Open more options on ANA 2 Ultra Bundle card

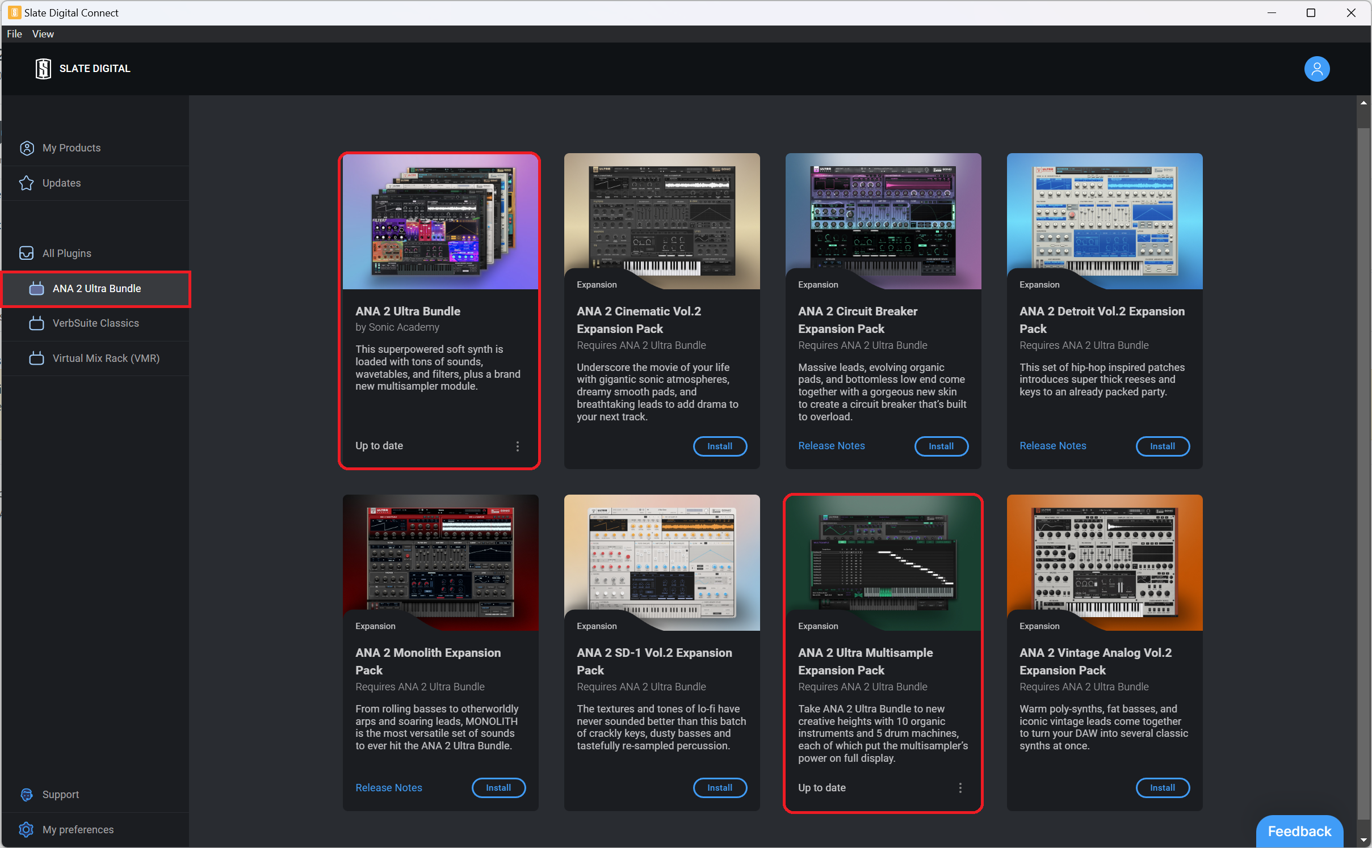pos(518,446)
